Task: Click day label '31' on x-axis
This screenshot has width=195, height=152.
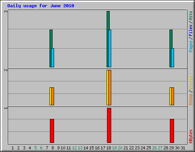Action: click(183, 148)
